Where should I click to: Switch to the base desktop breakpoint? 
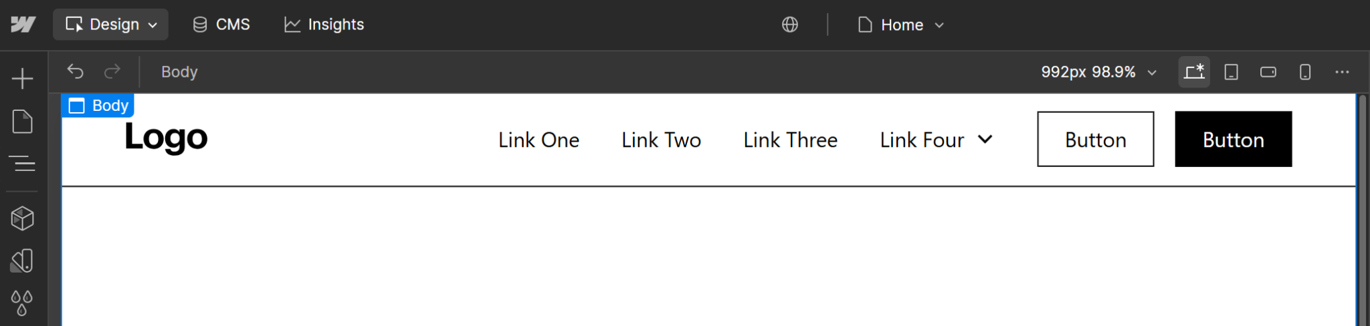[x=1194, y=71]
